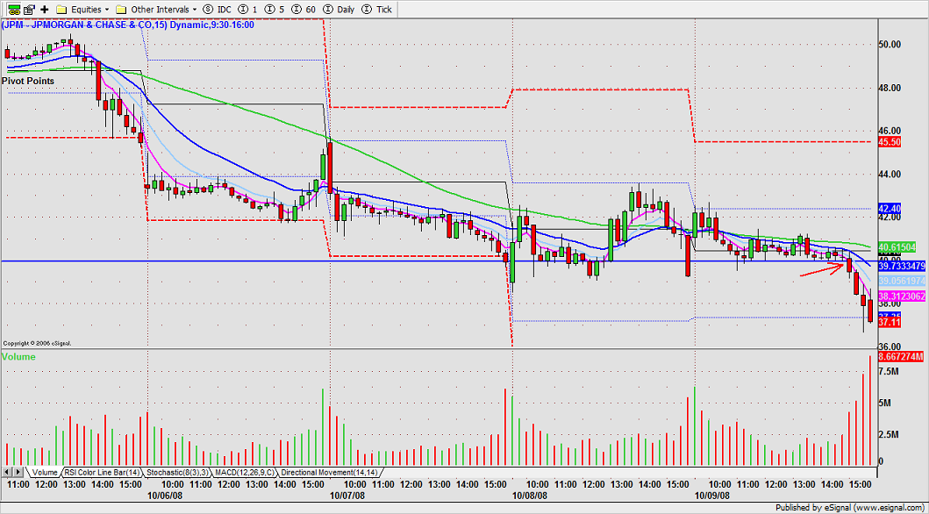Click the blue 42.40 price marker
Image resolution: width=929 pixels, height=514 pixels.
pos(890,209)
